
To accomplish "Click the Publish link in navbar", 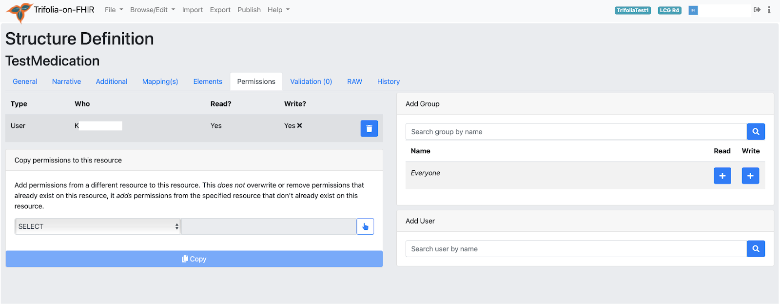I will pyautogui.click(x=249, y=10).
